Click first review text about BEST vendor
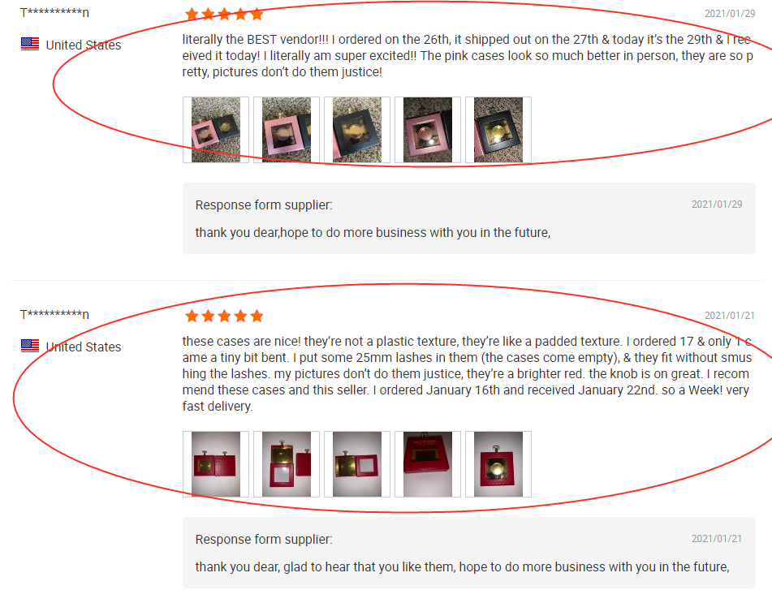 [468, 56]
